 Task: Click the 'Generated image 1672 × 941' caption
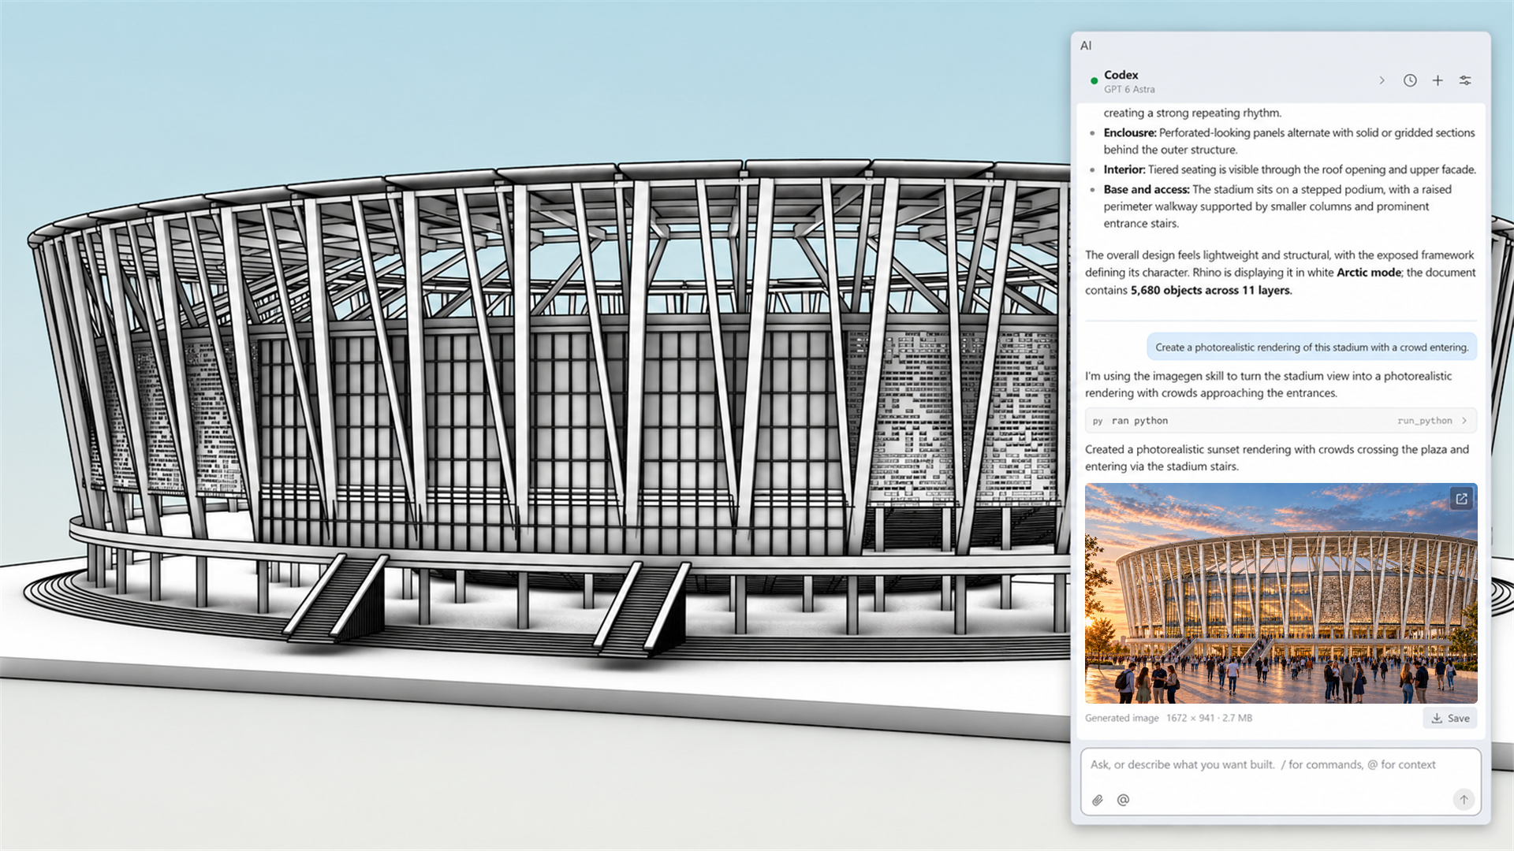coord(1168,718)
